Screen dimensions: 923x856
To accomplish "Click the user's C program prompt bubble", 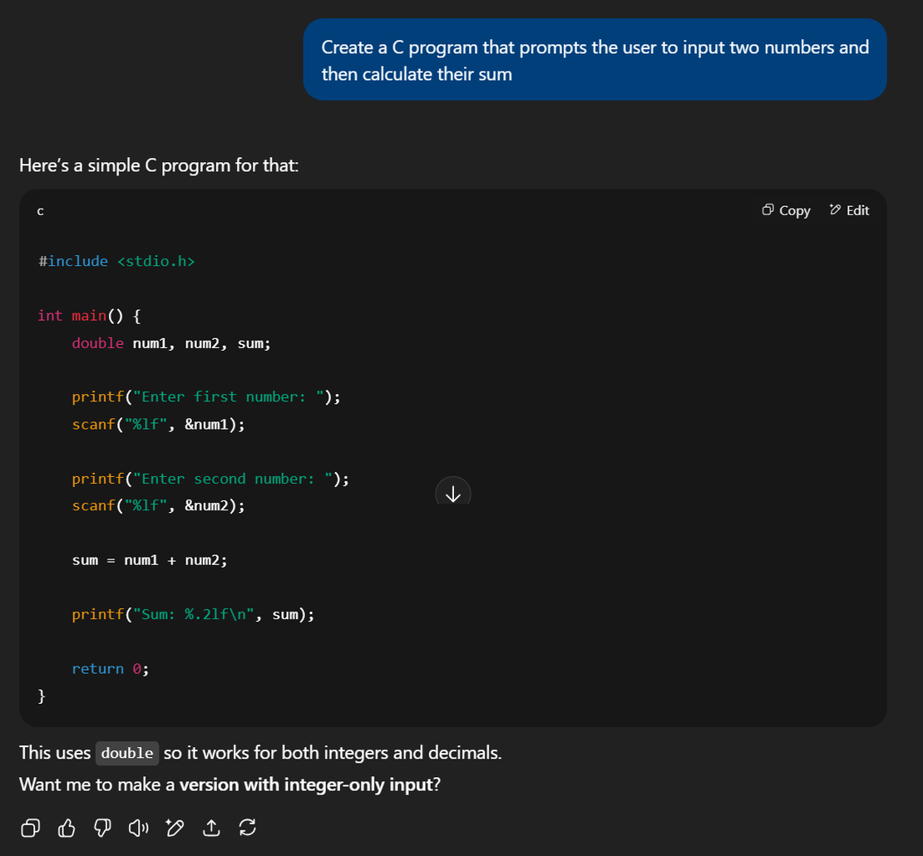I will 595,60.
